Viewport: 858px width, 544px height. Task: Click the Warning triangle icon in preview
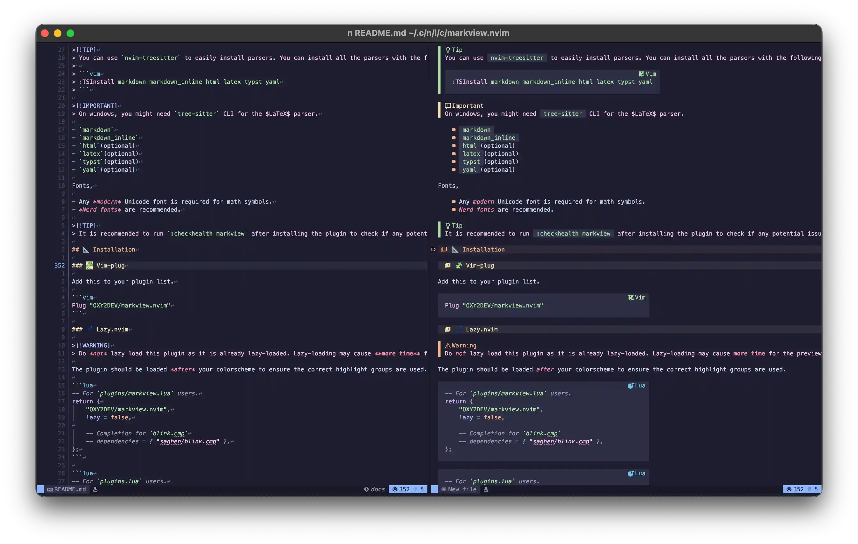(x=448, y=345)
